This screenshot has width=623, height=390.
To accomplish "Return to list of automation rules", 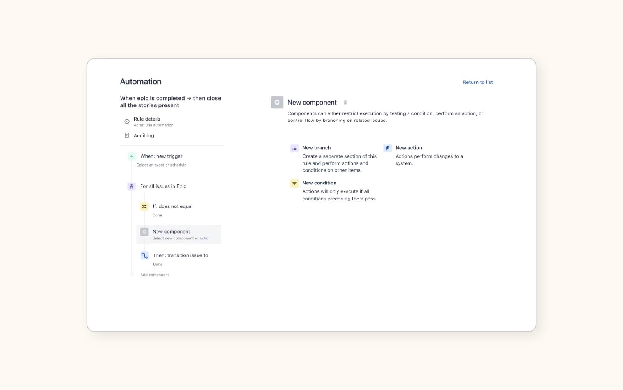I will (478, 82).
